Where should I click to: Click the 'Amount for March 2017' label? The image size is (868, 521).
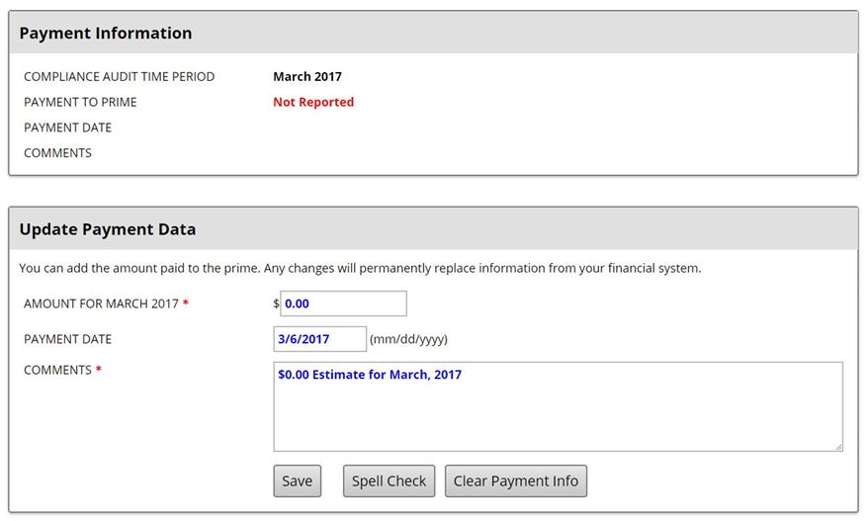click(101, 304)
